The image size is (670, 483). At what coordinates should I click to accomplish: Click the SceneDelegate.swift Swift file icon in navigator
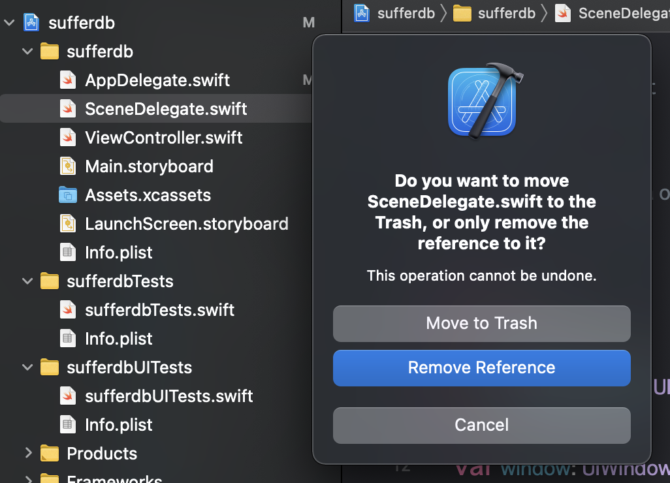click(67, 108)
